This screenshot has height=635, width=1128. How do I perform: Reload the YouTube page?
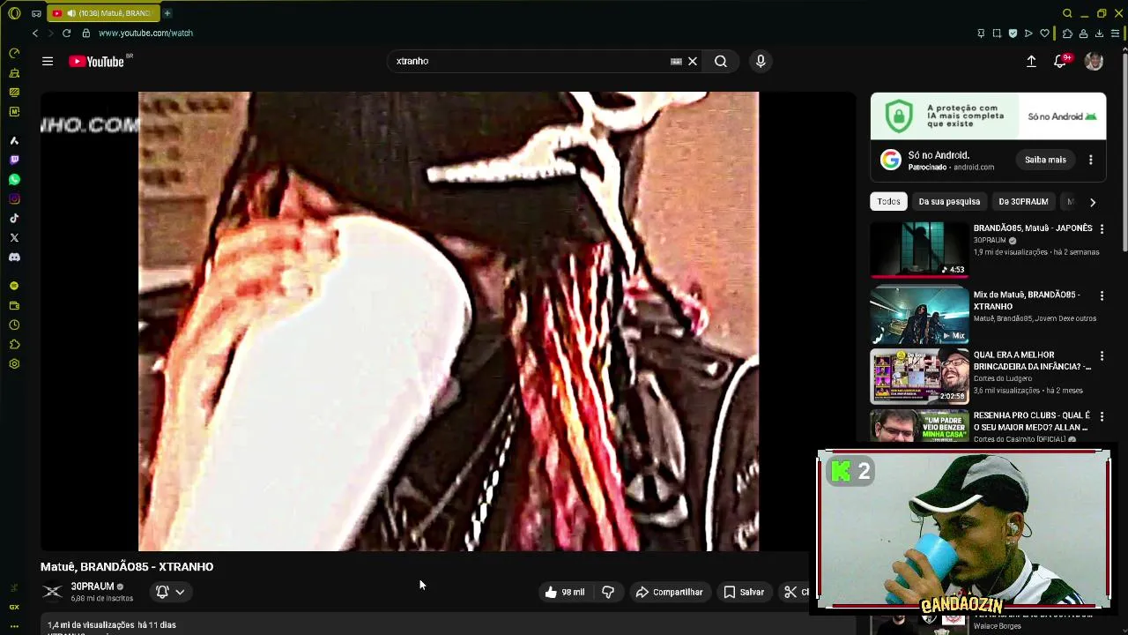pos(66,33)
